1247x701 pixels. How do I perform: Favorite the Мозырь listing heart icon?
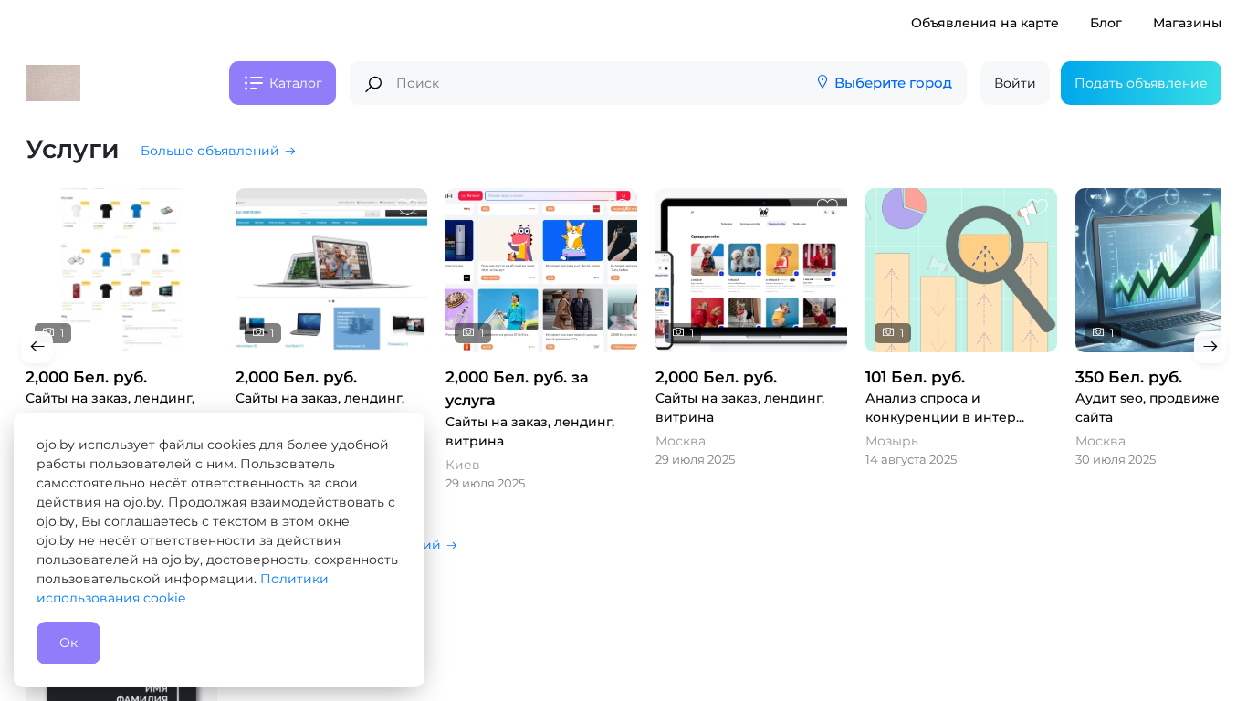(x=1037, y=209)
